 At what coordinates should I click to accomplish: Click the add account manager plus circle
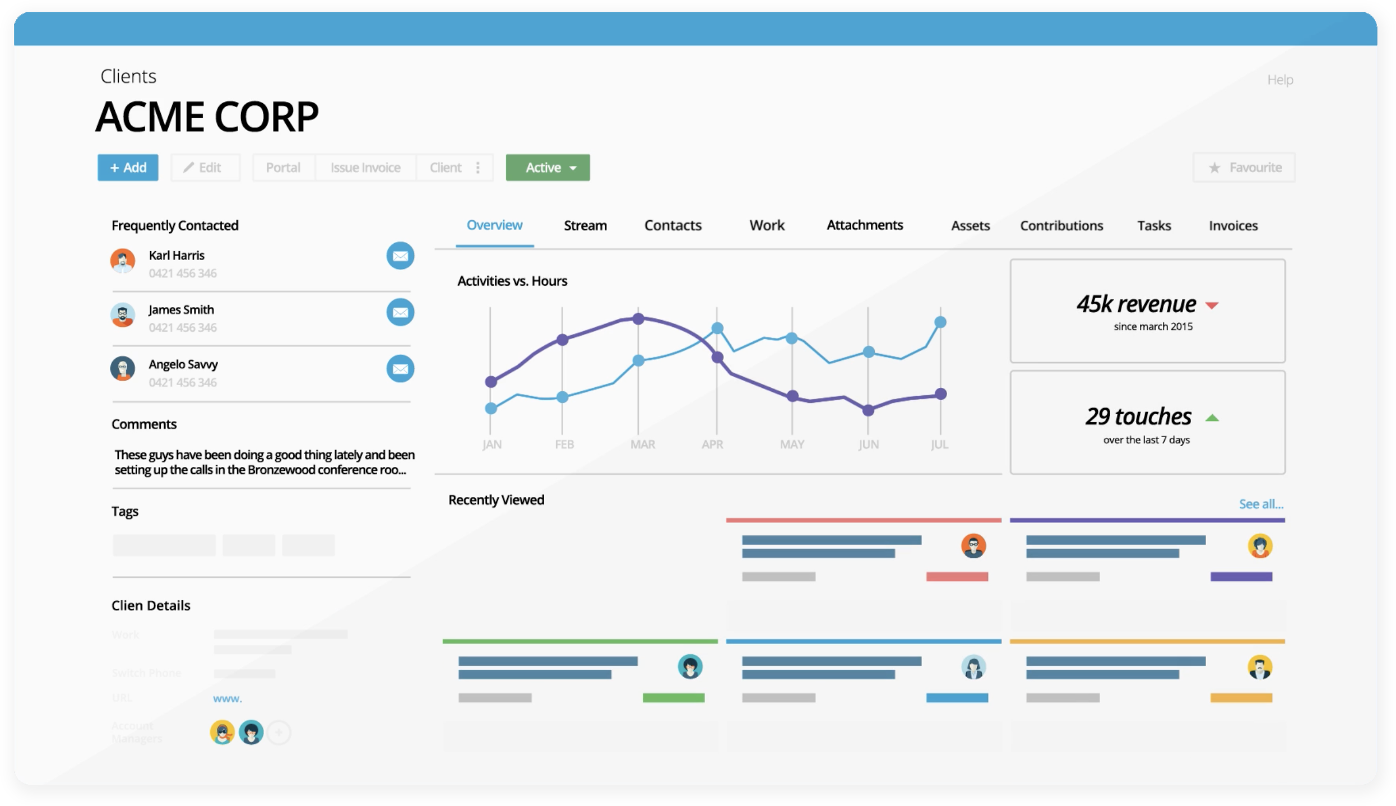tap(279, 733)
